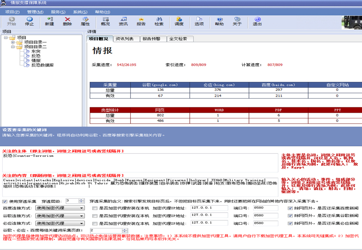
Task: Click the 百度 proxy IP address field
Action: tap(209, 208)
